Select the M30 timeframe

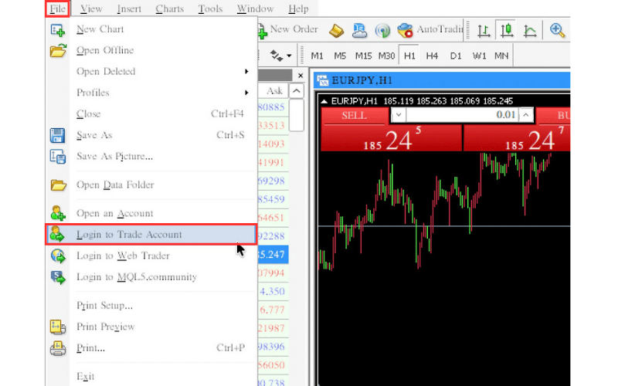tap(387, 56)
